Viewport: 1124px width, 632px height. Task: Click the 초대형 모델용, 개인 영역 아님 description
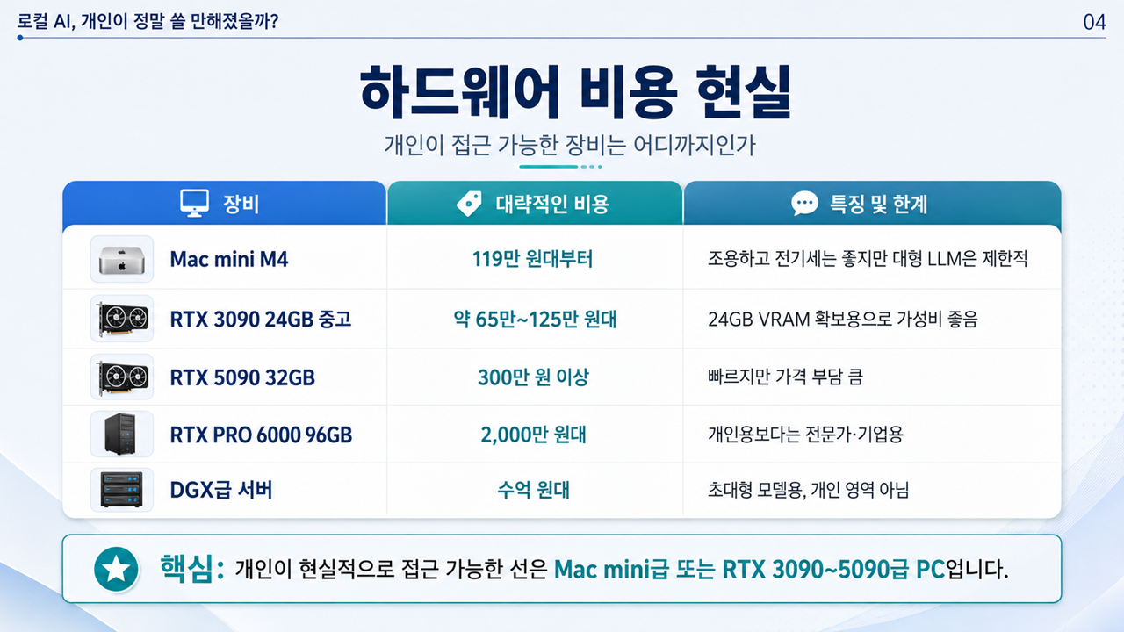click(x=808, y=490)
